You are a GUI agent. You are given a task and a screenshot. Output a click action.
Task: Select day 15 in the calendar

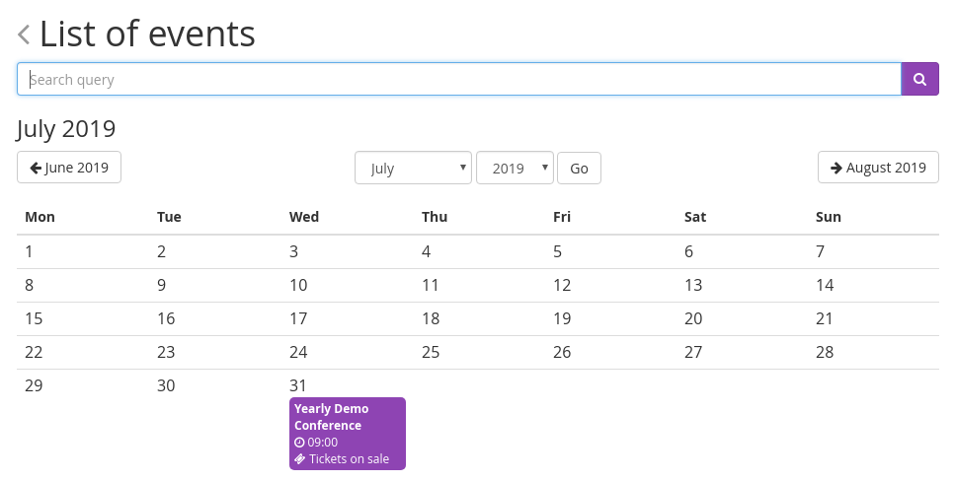coord(34,318)
